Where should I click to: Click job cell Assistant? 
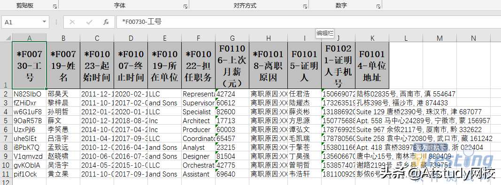click(x=199, y=174)
